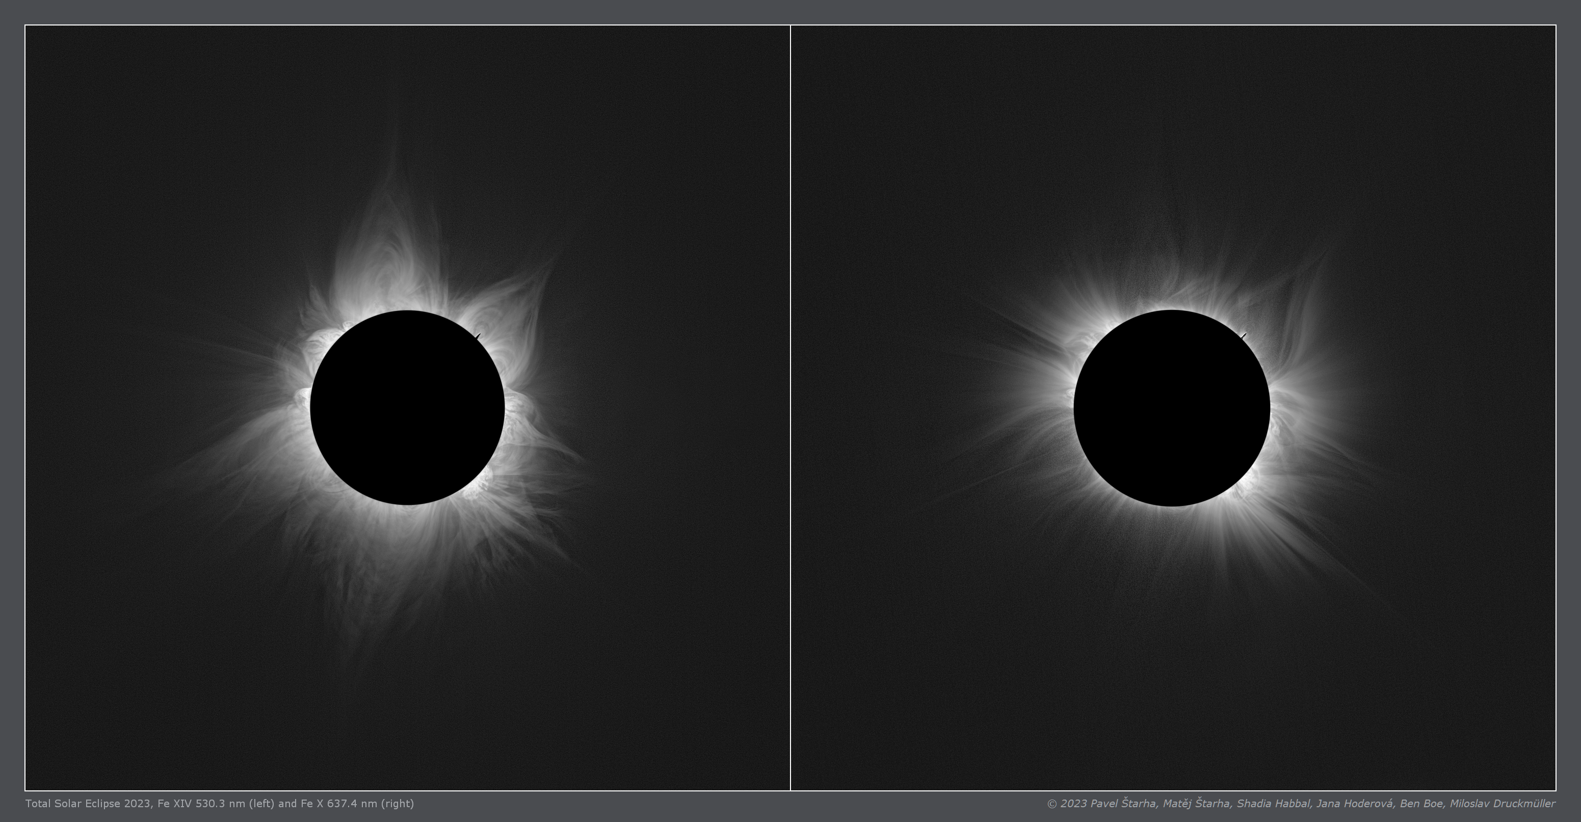
Task: Click 'Ben Boe' name in the credits
Action: (1421, 804)
